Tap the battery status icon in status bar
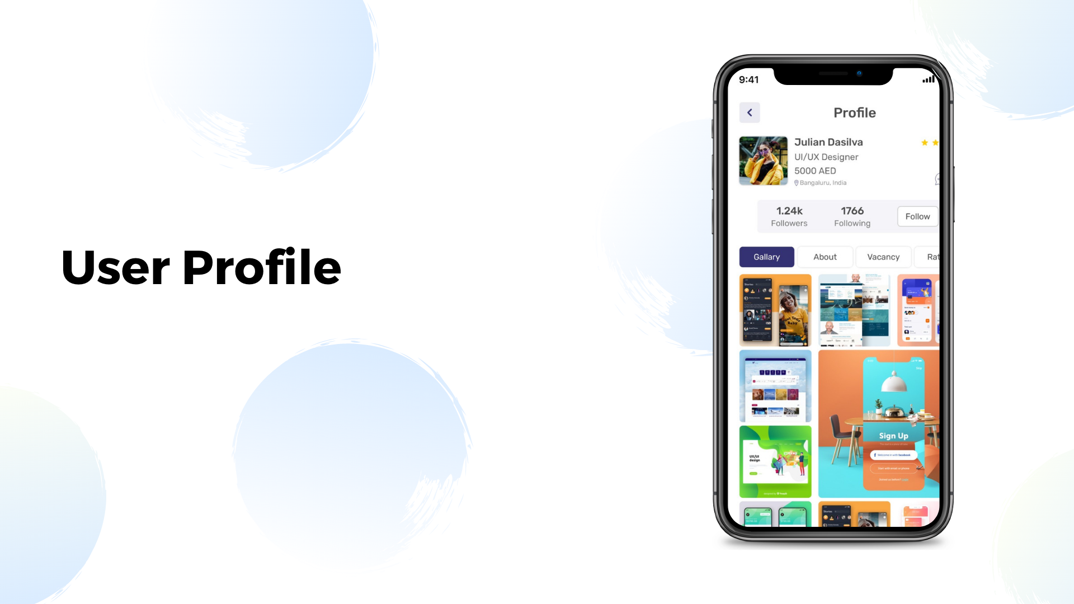This screenshot has width=1074, height=604. pos(938,79)
